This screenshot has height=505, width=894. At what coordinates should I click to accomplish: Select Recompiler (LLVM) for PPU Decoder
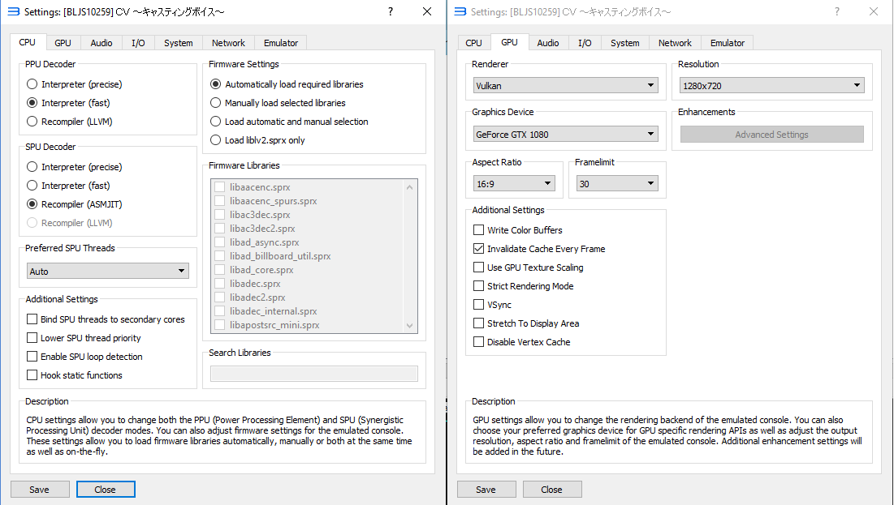32,122
